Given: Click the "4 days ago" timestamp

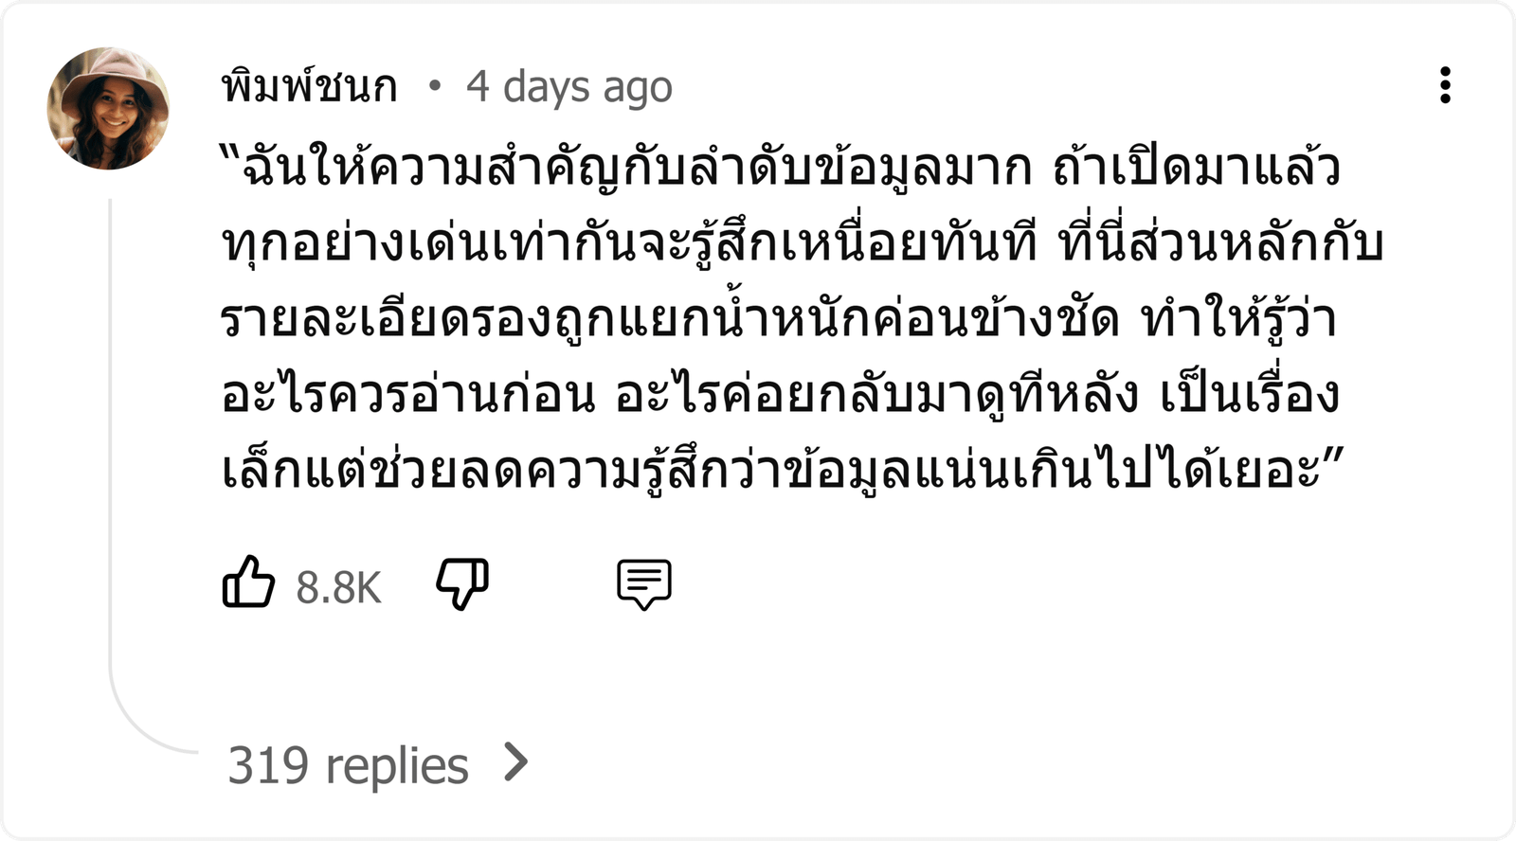Looking at the screenshot, I should point(568,87).
